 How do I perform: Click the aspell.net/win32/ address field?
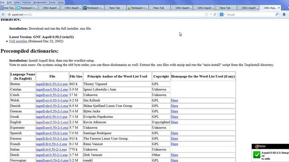107,14
